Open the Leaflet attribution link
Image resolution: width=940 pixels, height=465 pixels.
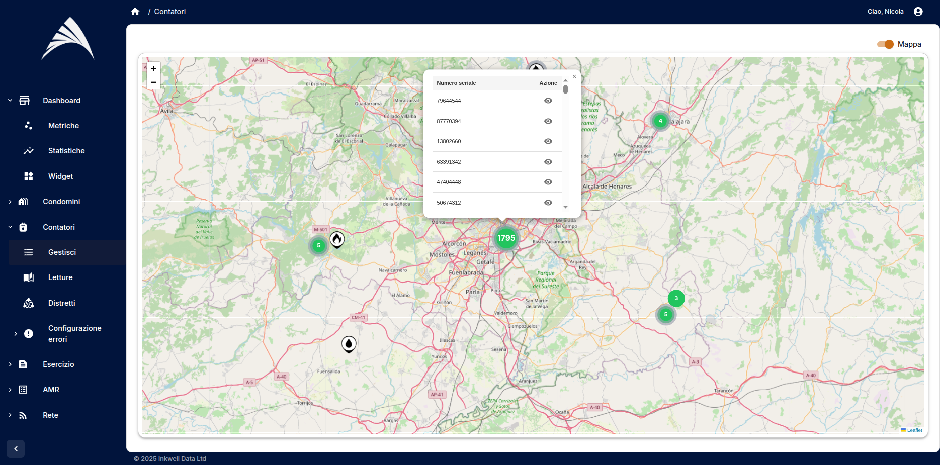click(914, 430)
